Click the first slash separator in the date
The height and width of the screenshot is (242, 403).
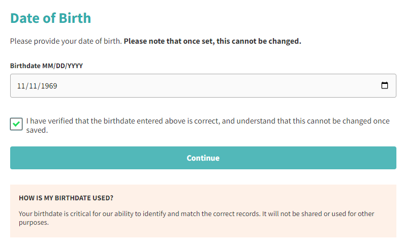(x=27, y=86)
